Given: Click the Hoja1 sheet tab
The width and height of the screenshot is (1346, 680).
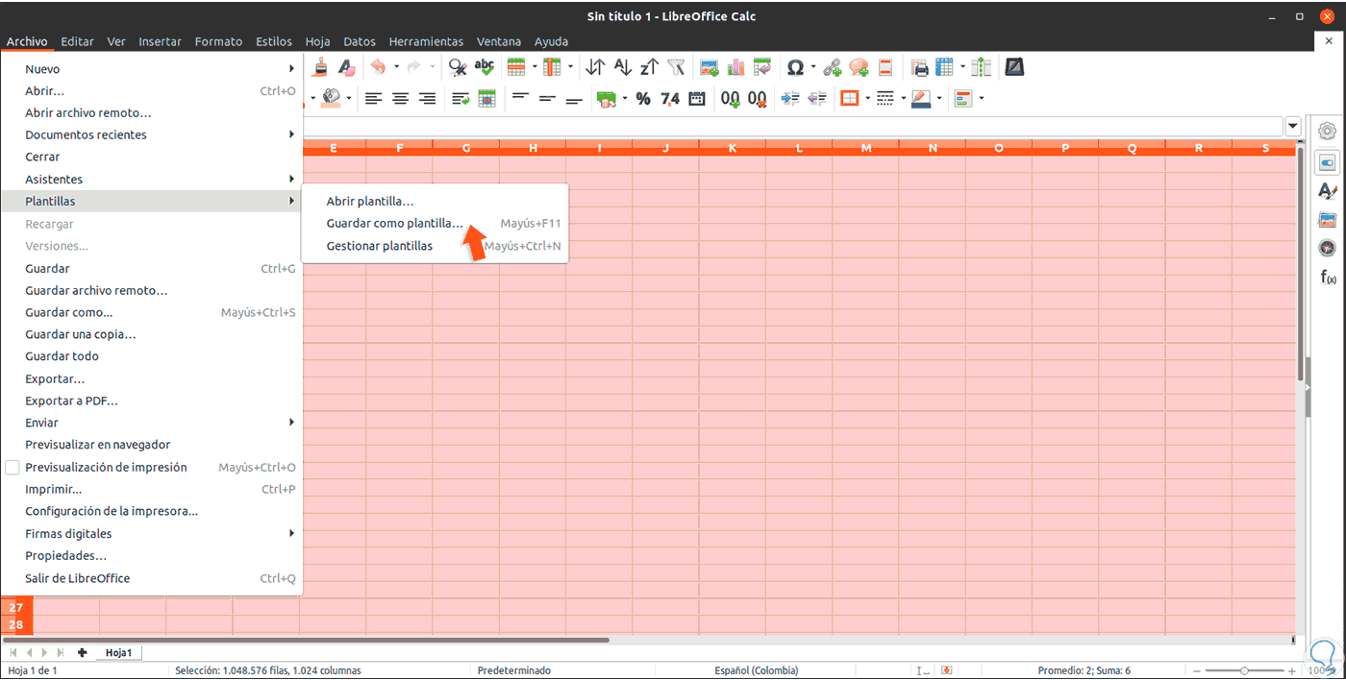Looking at the screenshot, I should [x=118, y=652].
